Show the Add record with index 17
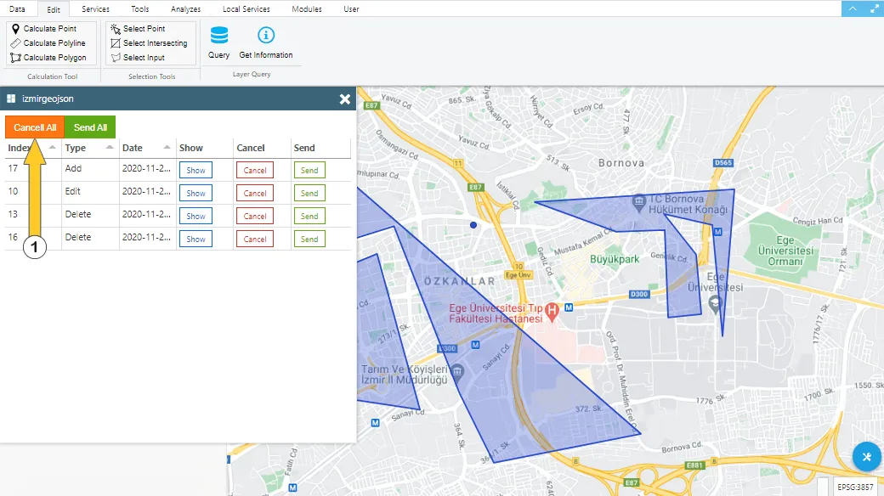The image size is (884, 496). (x=195, y=170)
